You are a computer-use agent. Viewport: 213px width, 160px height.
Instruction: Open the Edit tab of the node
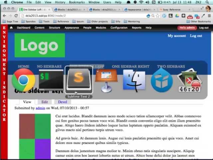pos(45,102)
